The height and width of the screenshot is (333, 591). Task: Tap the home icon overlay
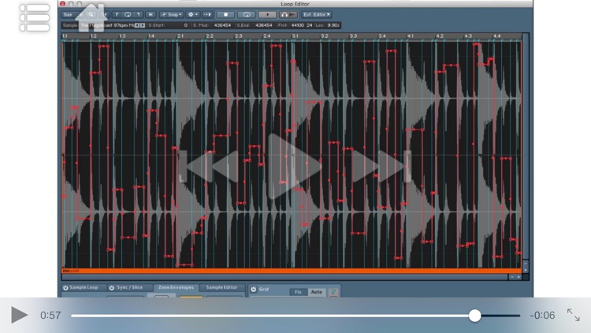coord(91,17)
